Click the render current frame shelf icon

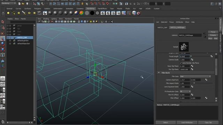103,13
